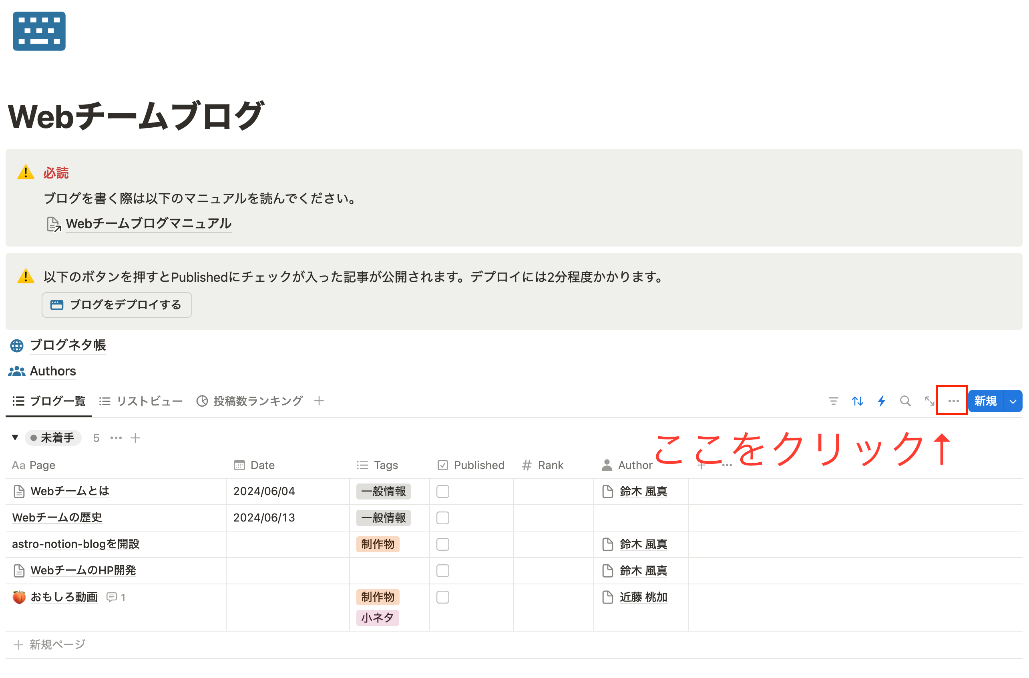The image size is (1029, 678).
Task: Click the 一般情報 tag on Webチームとは
Action: [383, 491]
